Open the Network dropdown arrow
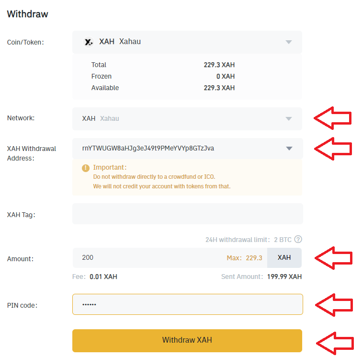The width and height of the screenshot is (362, 358). [x=289, y=119]
